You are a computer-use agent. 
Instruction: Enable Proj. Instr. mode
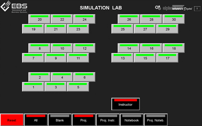[108, 120]
